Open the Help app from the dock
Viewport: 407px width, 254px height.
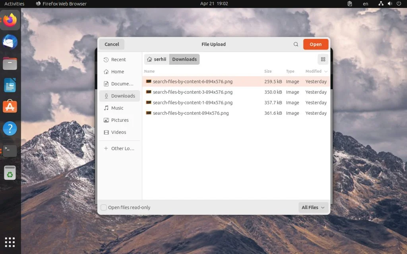click(x=10, y=129)
